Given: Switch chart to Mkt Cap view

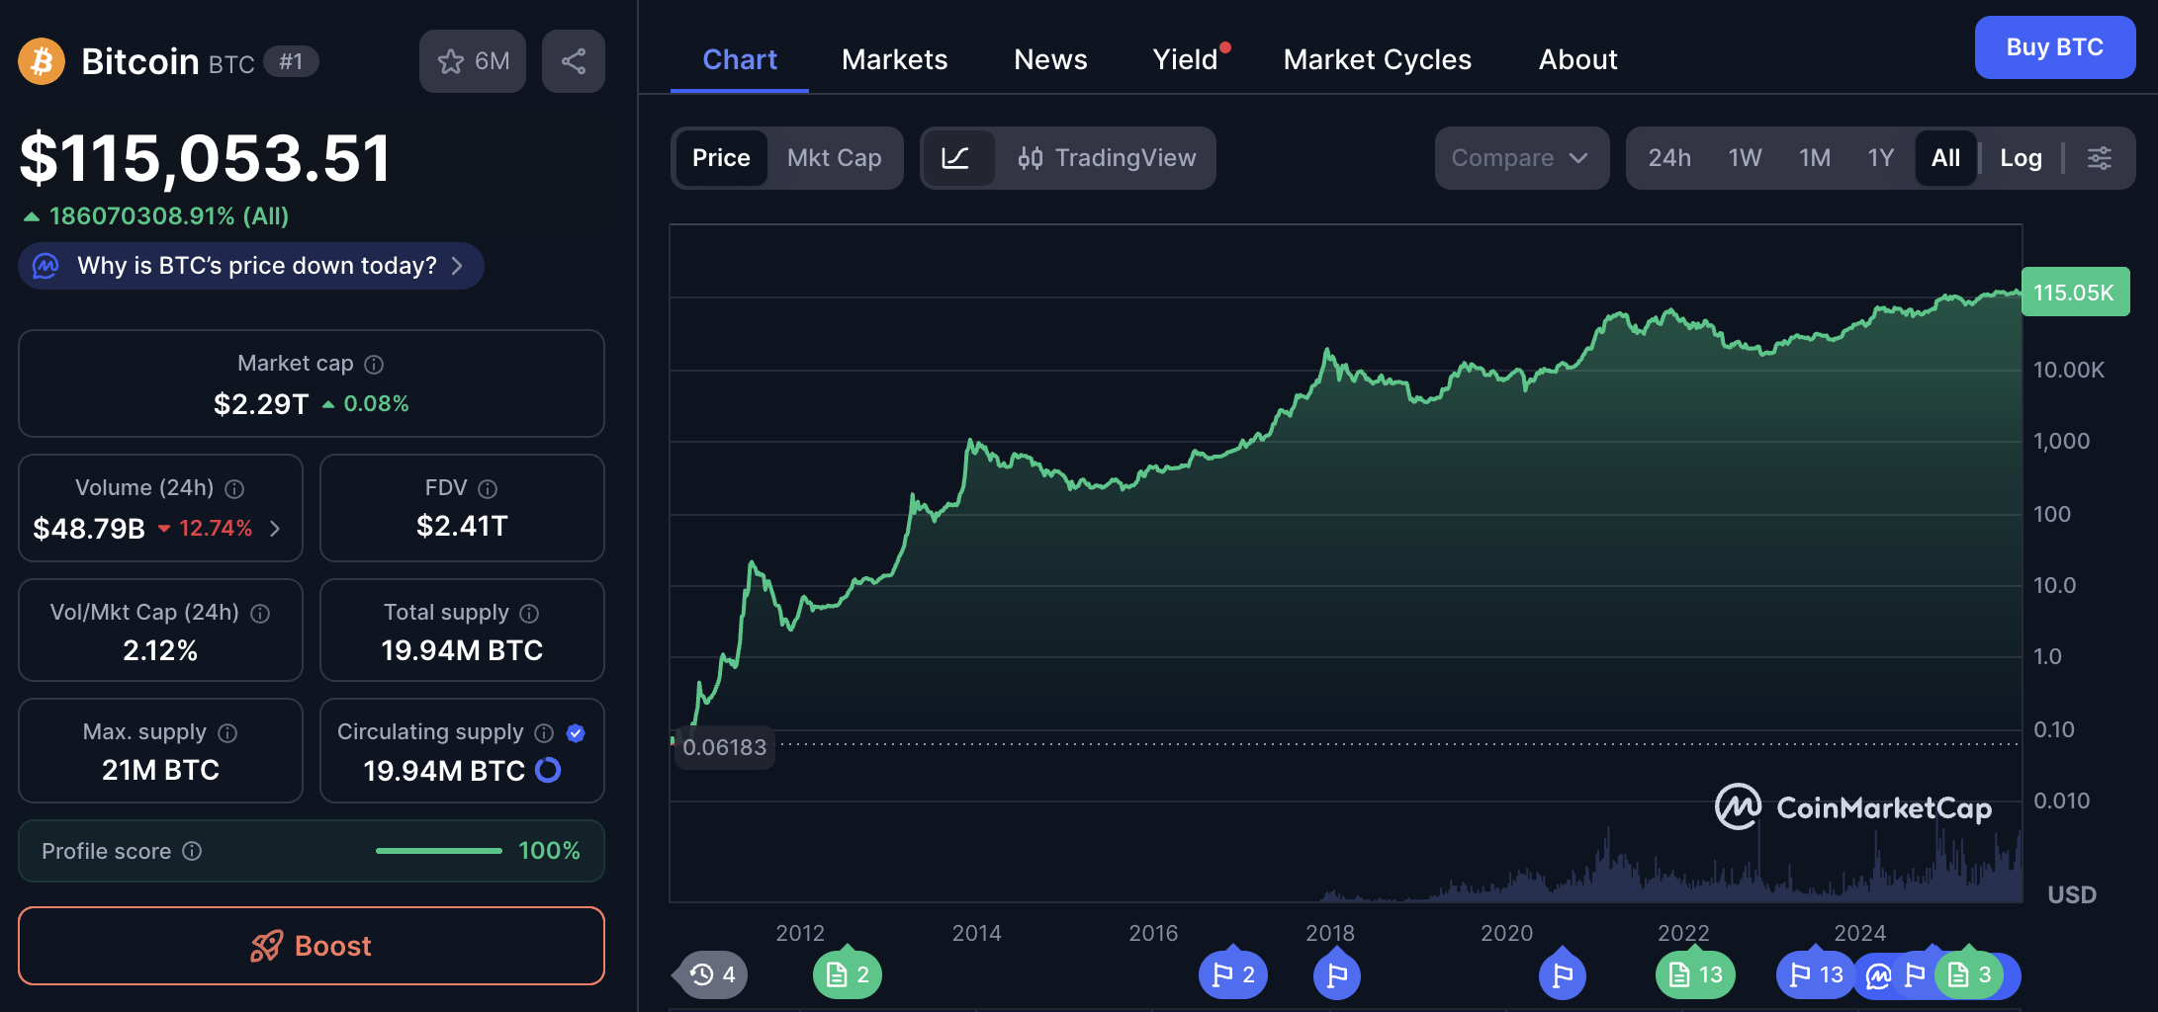Looking at the screenshot, I should tap(834, 158).
